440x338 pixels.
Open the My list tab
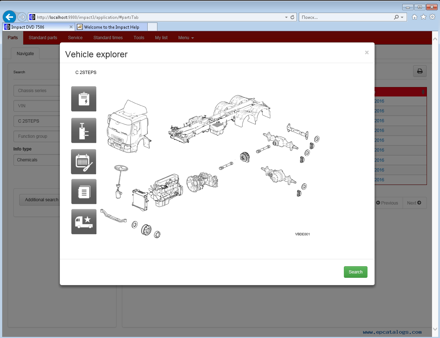pos(161,38)
